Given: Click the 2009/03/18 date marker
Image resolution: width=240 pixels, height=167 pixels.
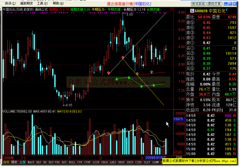Looking at the screenshot, I should pos(156,157).
